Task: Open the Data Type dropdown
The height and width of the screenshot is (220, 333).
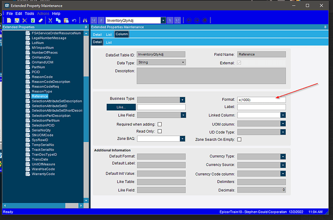Action: coord(183,62)
